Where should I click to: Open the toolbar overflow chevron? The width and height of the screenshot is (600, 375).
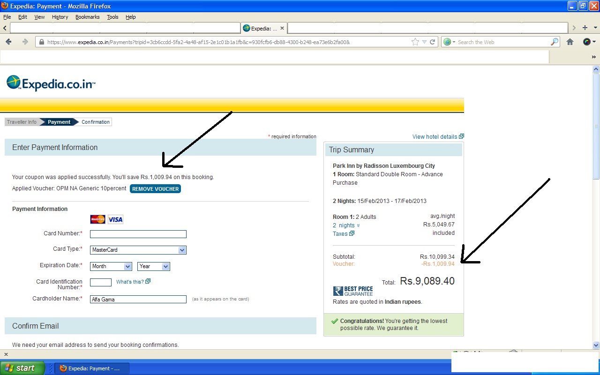(594, 57)
